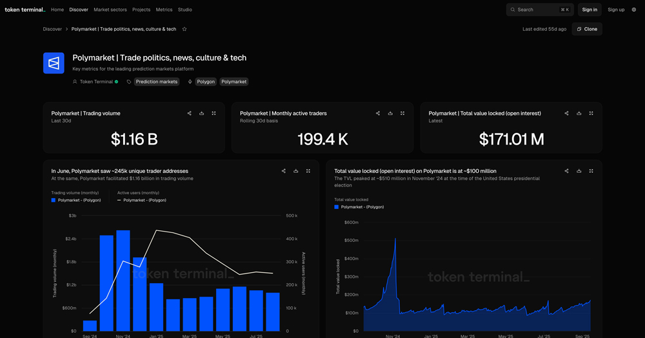Image resolution: width=645 pixels, height=338 pixels.
Task: Download the Monthly active traders card data
Action: tap(390, 114)
